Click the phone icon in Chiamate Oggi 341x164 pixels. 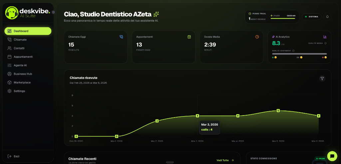pyautogui.click(x=121, y=37)
